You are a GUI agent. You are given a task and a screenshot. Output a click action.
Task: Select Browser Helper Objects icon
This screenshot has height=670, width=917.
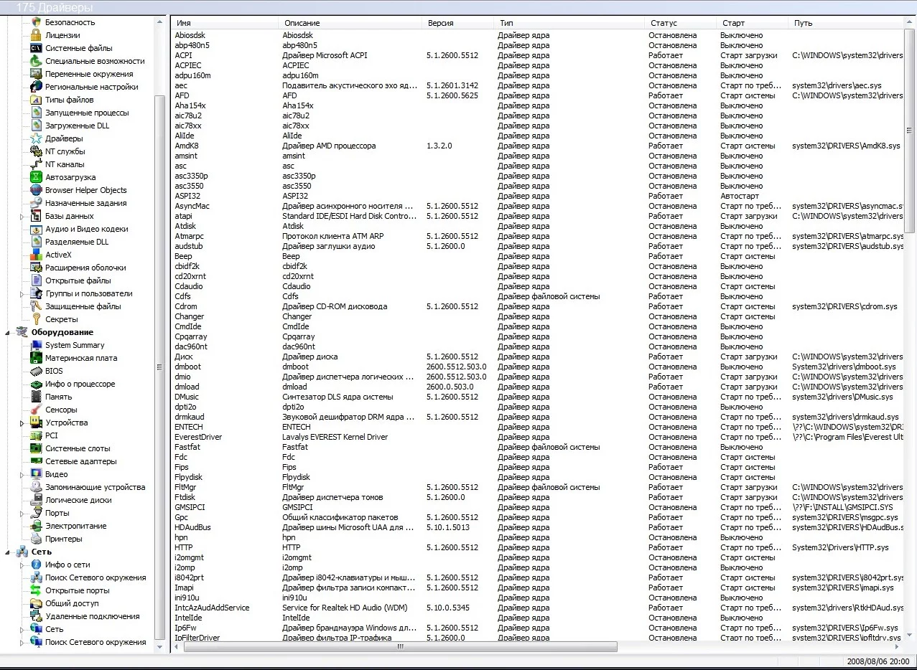point(36,190)
